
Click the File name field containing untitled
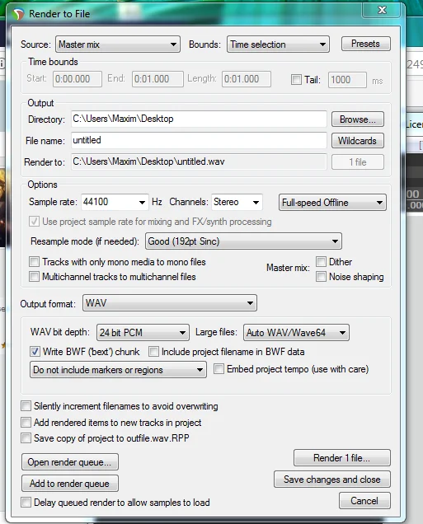(199, 140)
